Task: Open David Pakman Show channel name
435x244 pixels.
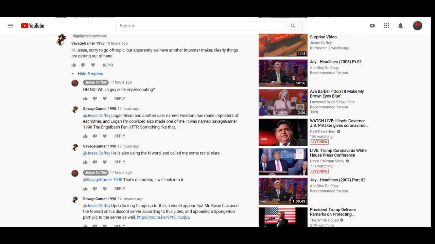Action: (327, 161)
